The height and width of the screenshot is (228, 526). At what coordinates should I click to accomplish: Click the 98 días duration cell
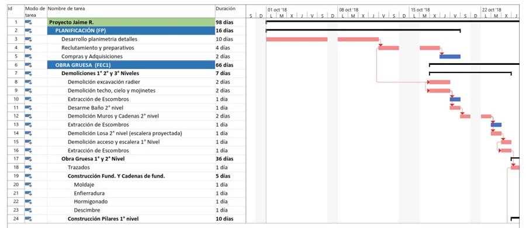pyautogui.click(x=230, y=22)
